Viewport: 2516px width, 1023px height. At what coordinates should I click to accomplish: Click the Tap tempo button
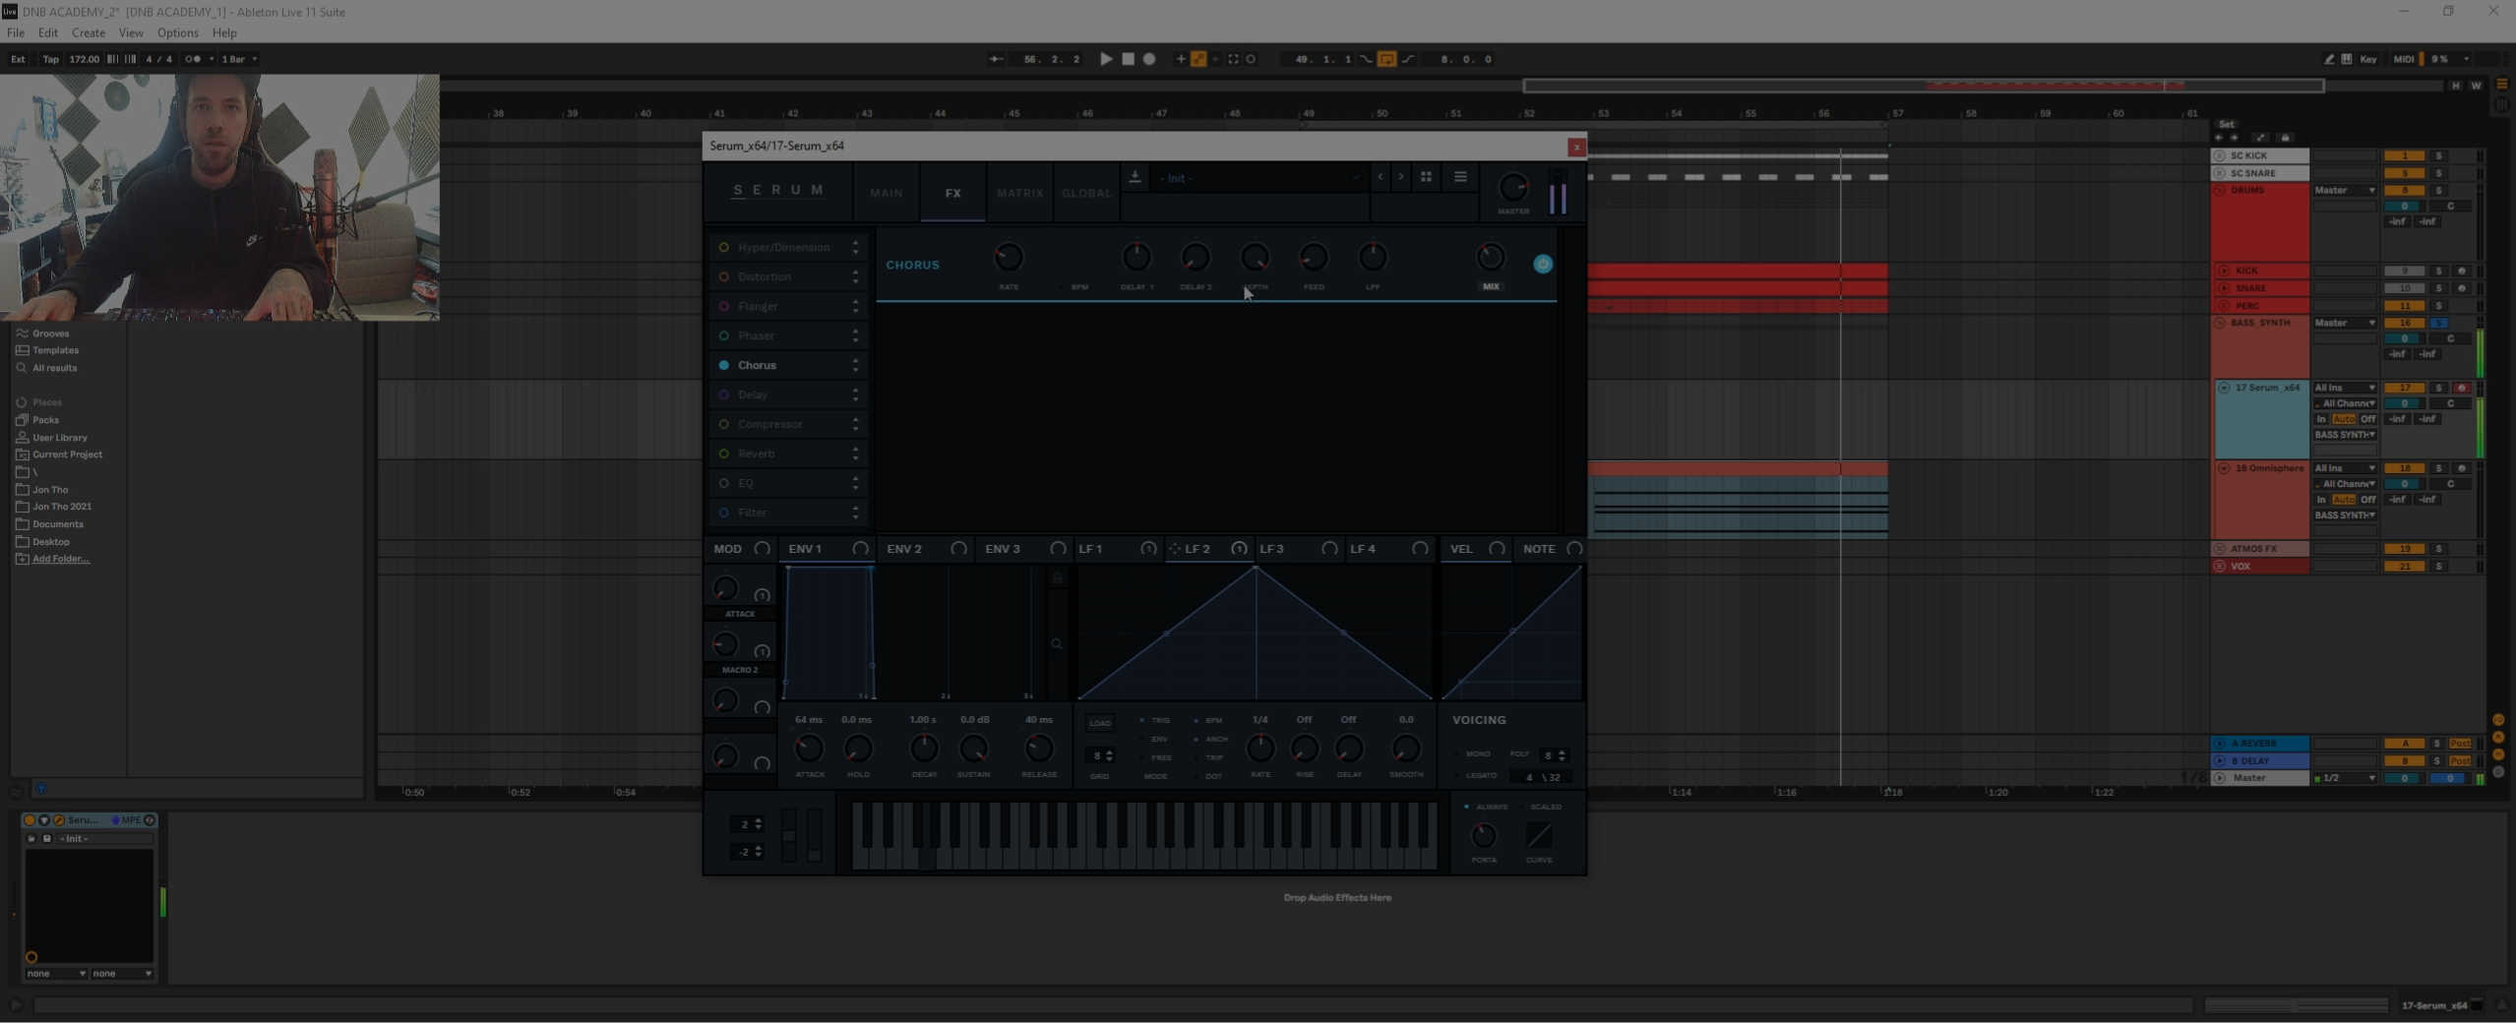(x=50, y=59)
